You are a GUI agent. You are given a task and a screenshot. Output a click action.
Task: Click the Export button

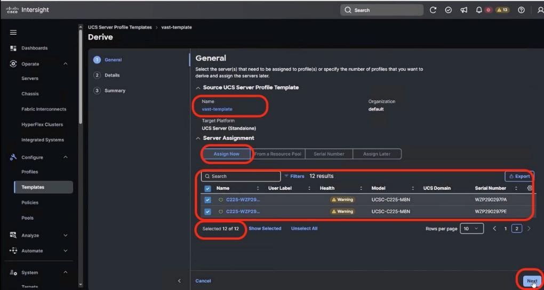(519, 176)
